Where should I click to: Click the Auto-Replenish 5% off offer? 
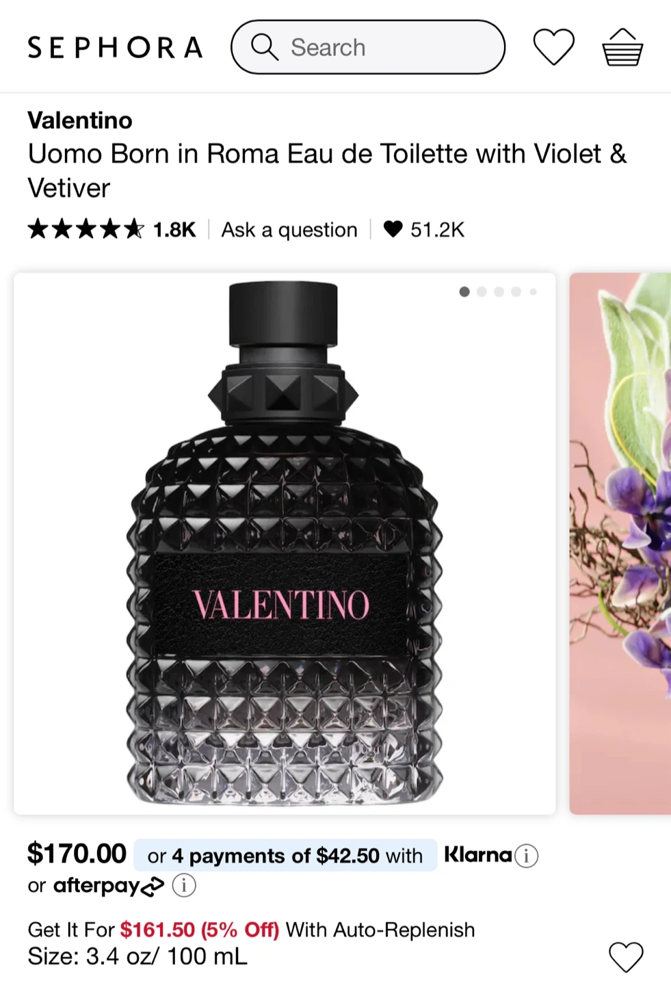coord(251,930)
